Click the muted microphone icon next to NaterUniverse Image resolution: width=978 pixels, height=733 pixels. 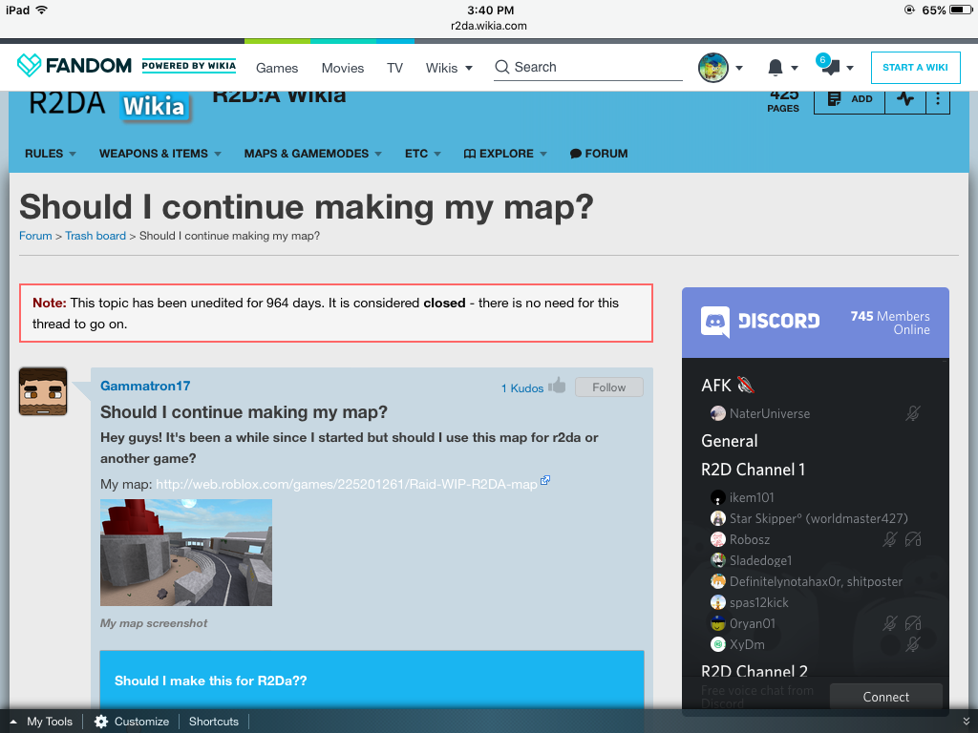[x=912, y=413]
